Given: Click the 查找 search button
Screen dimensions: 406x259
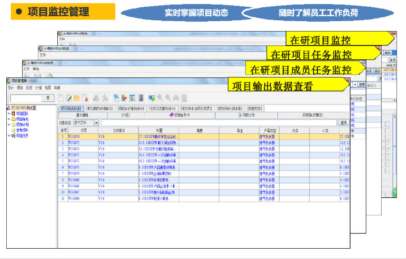Looking at the screenshot, I should tap(343, 123).
